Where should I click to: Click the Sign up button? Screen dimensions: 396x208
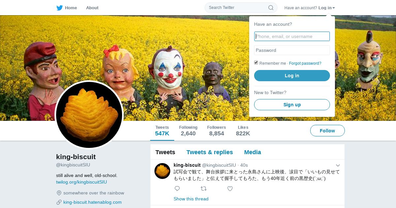[x=292, y=105]
